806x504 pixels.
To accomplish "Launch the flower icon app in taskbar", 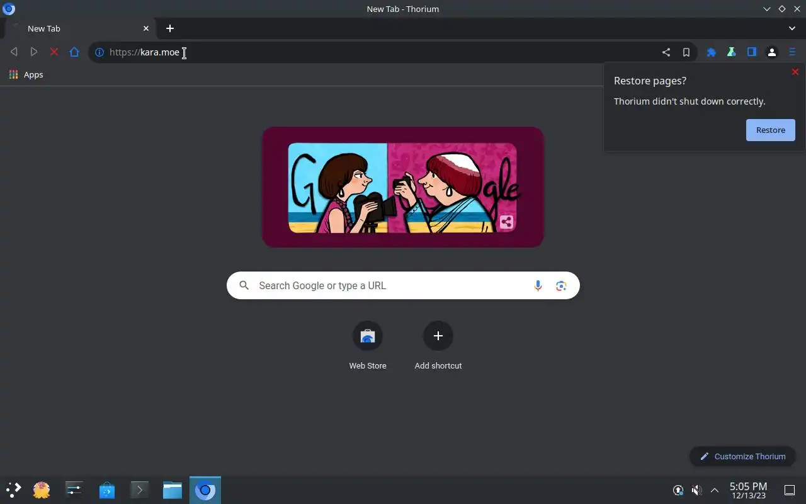I will (x=42, y=490).
